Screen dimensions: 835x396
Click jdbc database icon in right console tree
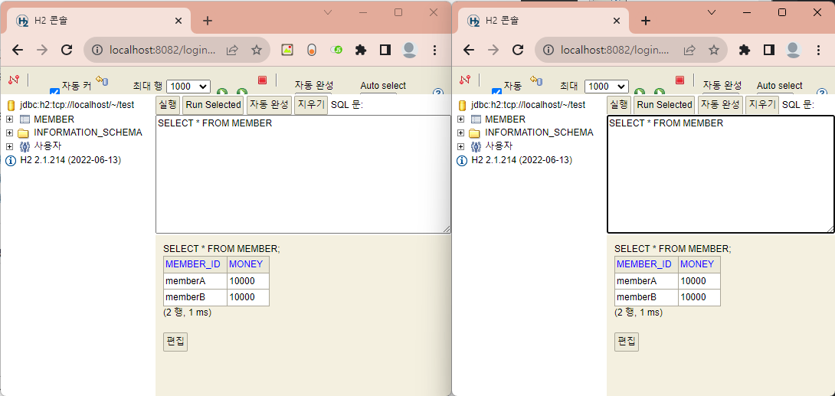[462, 106]
